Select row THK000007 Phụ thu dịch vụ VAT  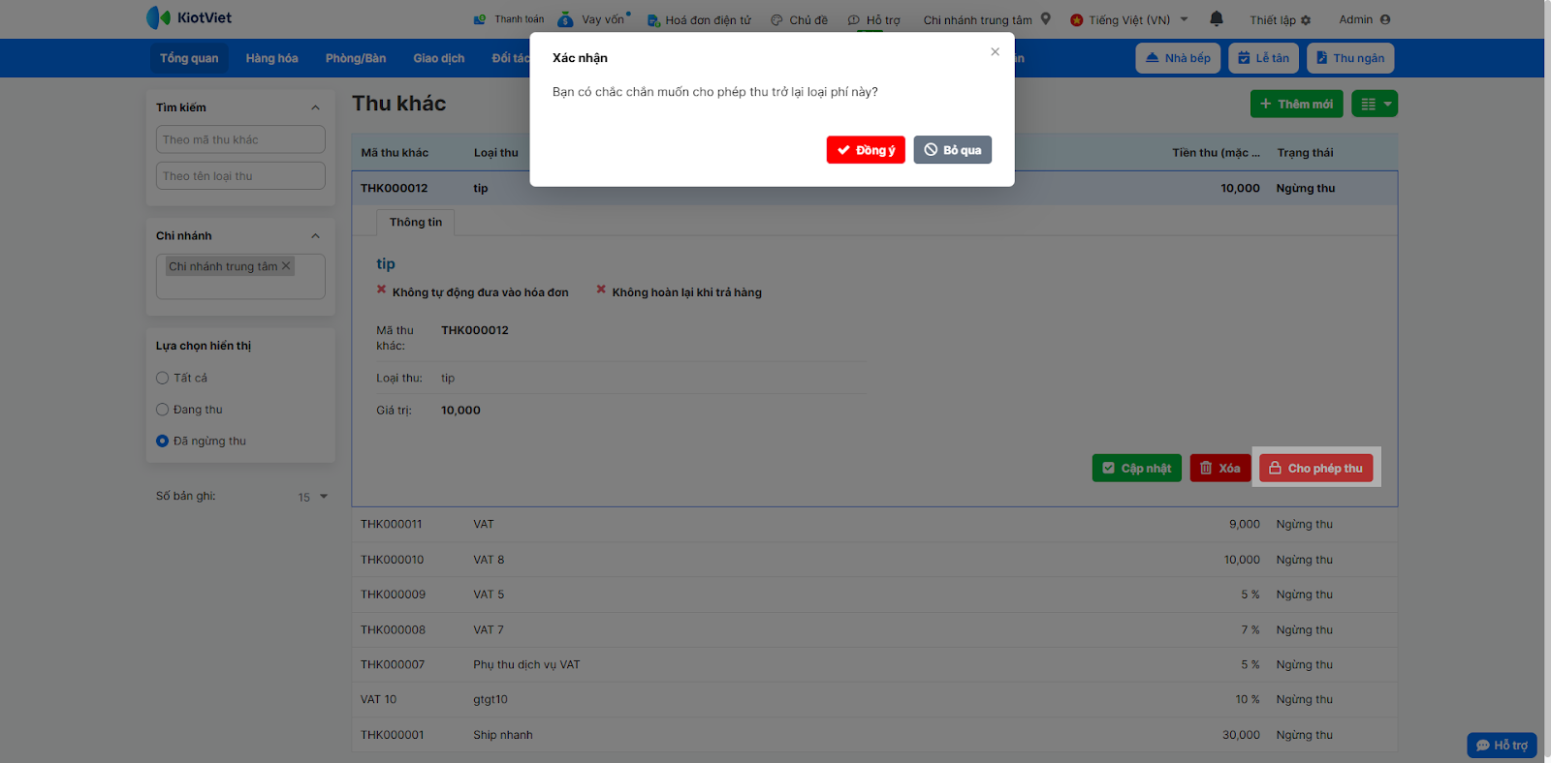click(x=874, y=664)
